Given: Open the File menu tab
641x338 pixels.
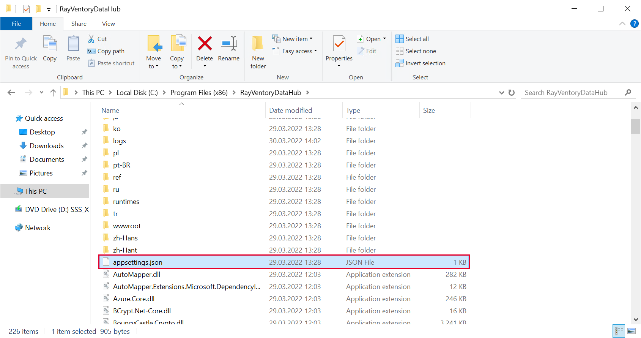Looking at the screenshot, I should tap(16, 24).
